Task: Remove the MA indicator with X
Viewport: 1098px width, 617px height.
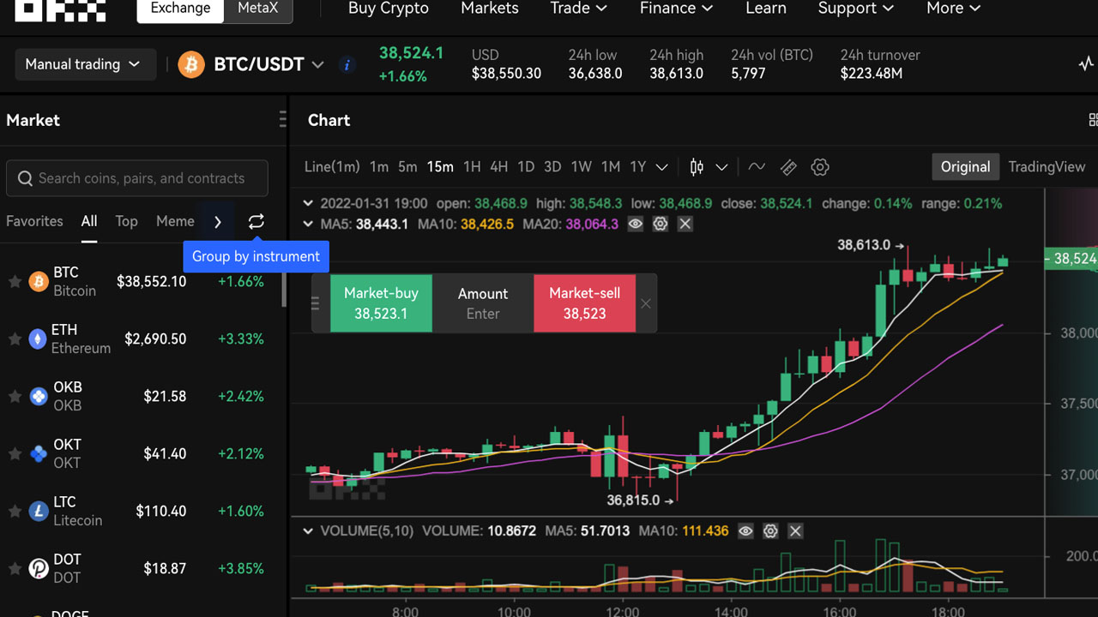Action: (x=685, y=225)
